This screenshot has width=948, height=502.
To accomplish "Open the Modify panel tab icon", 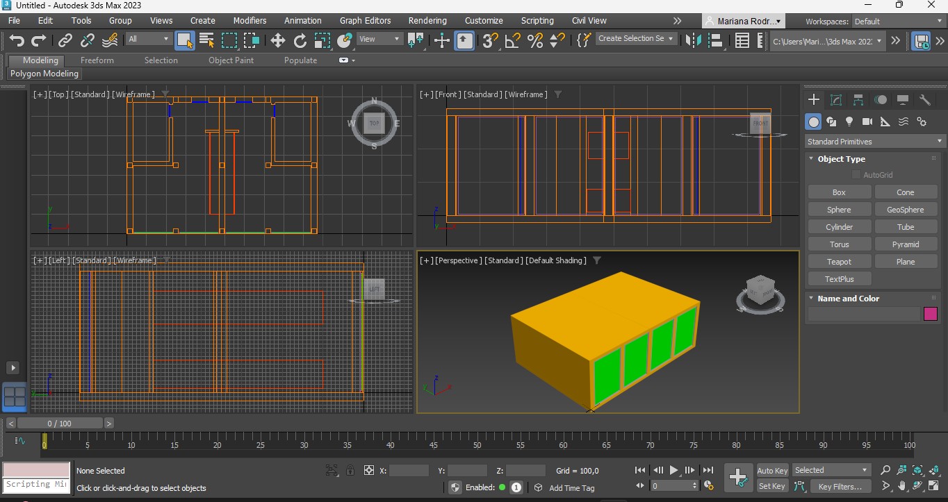I will point(836,100).
